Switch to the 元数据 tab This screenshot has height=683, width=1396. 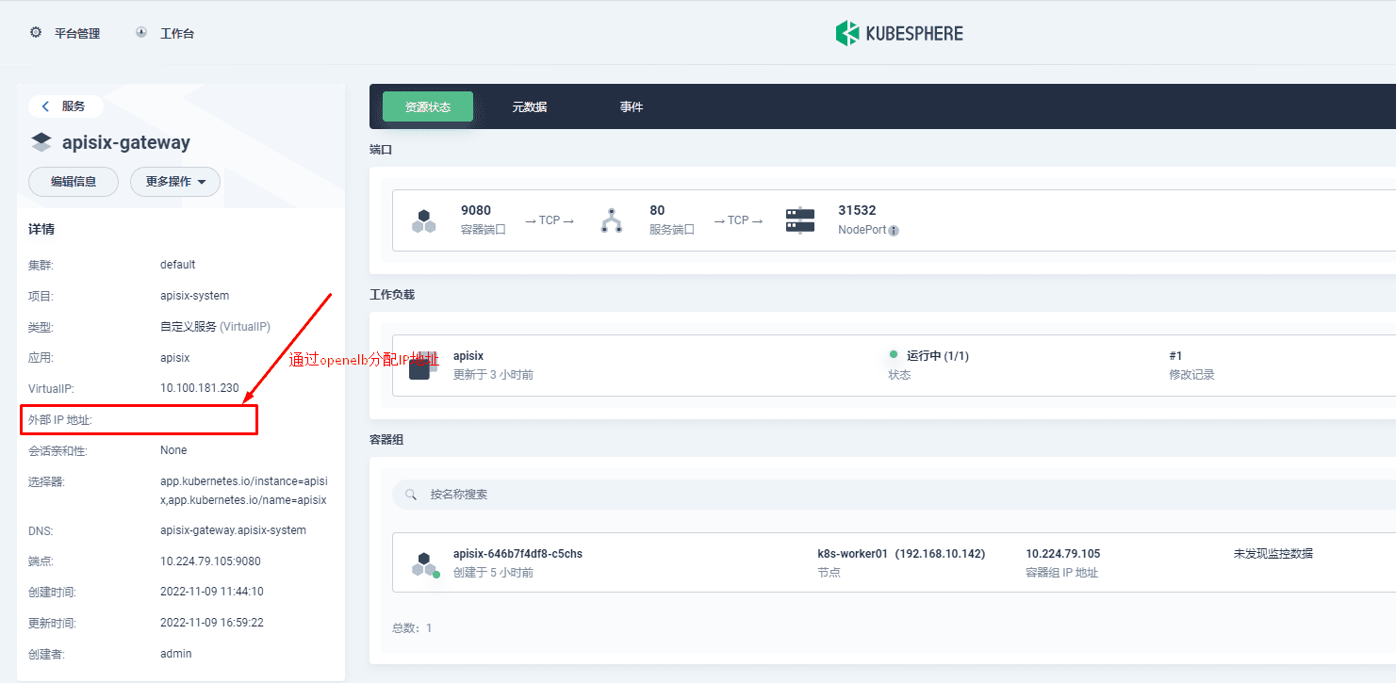(530, 106)
